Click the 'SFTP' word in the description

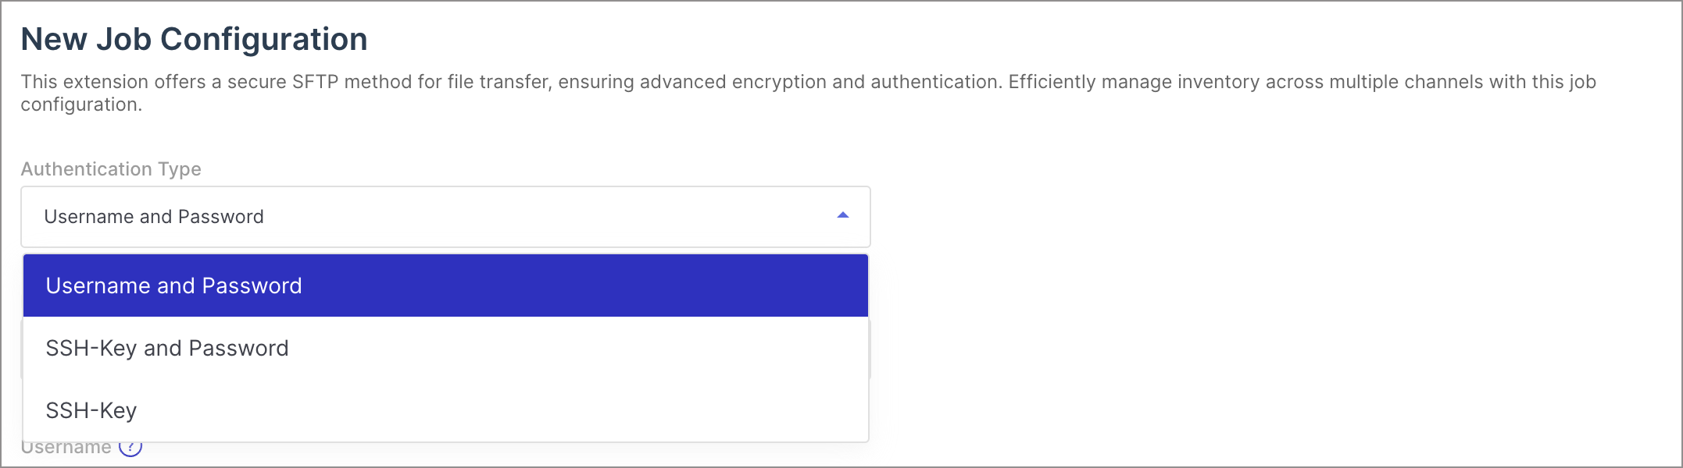point(316,82)
